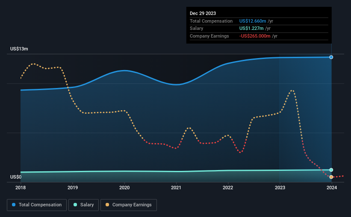Viewport: 351px width, 217px height.
Task: Click the orange dot in Company Earnings legend
Action: (x=107, y=205)
